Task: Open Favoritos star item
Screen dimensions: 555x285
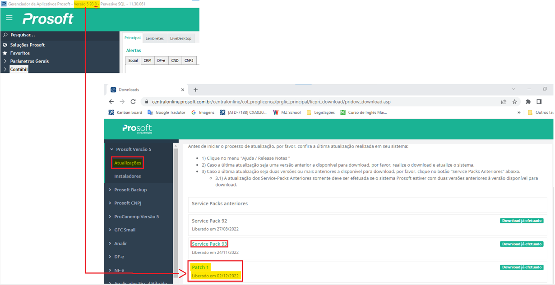Action: click(20, 53)
